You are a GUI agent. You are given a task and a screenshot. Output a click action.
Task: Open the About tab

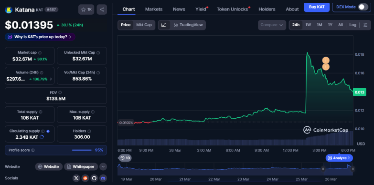click(292, 9)
